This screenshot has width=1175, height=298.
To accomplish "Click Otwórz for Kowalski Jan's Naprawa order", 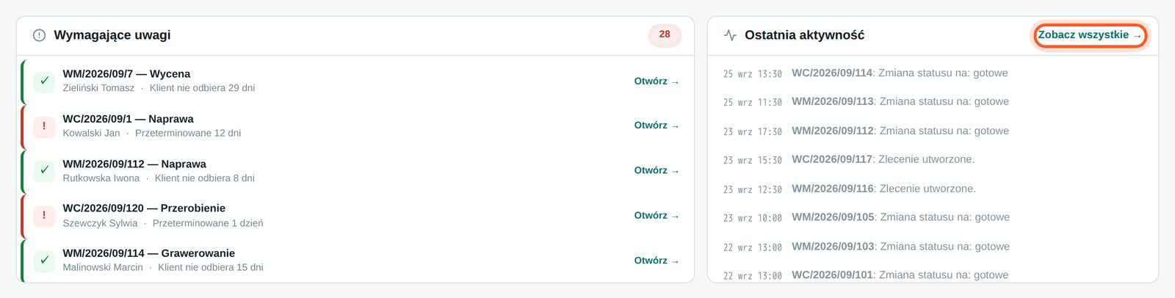I will tap(657, 126).
